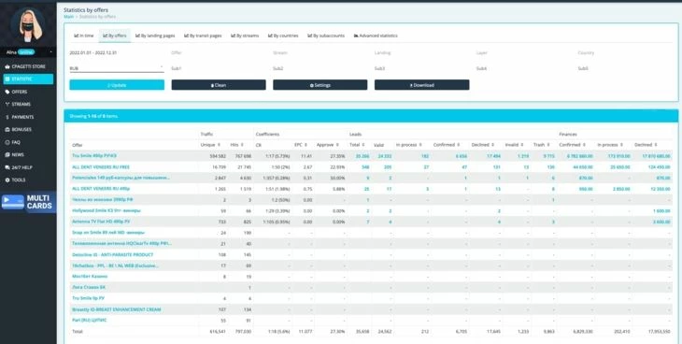Image resolution: width=682 pixels, height=344 pixels.
Task: Switch to the In time tab
Action: (x=84, y=36)
